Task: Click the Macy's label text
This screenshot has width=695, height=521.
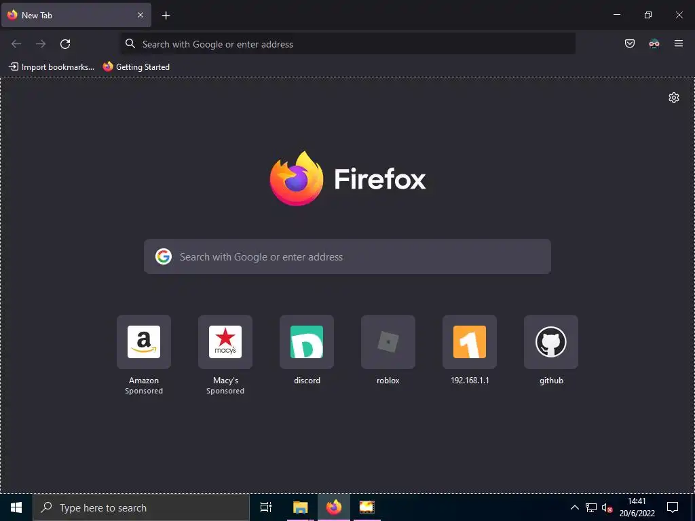Action: point(225,381)
